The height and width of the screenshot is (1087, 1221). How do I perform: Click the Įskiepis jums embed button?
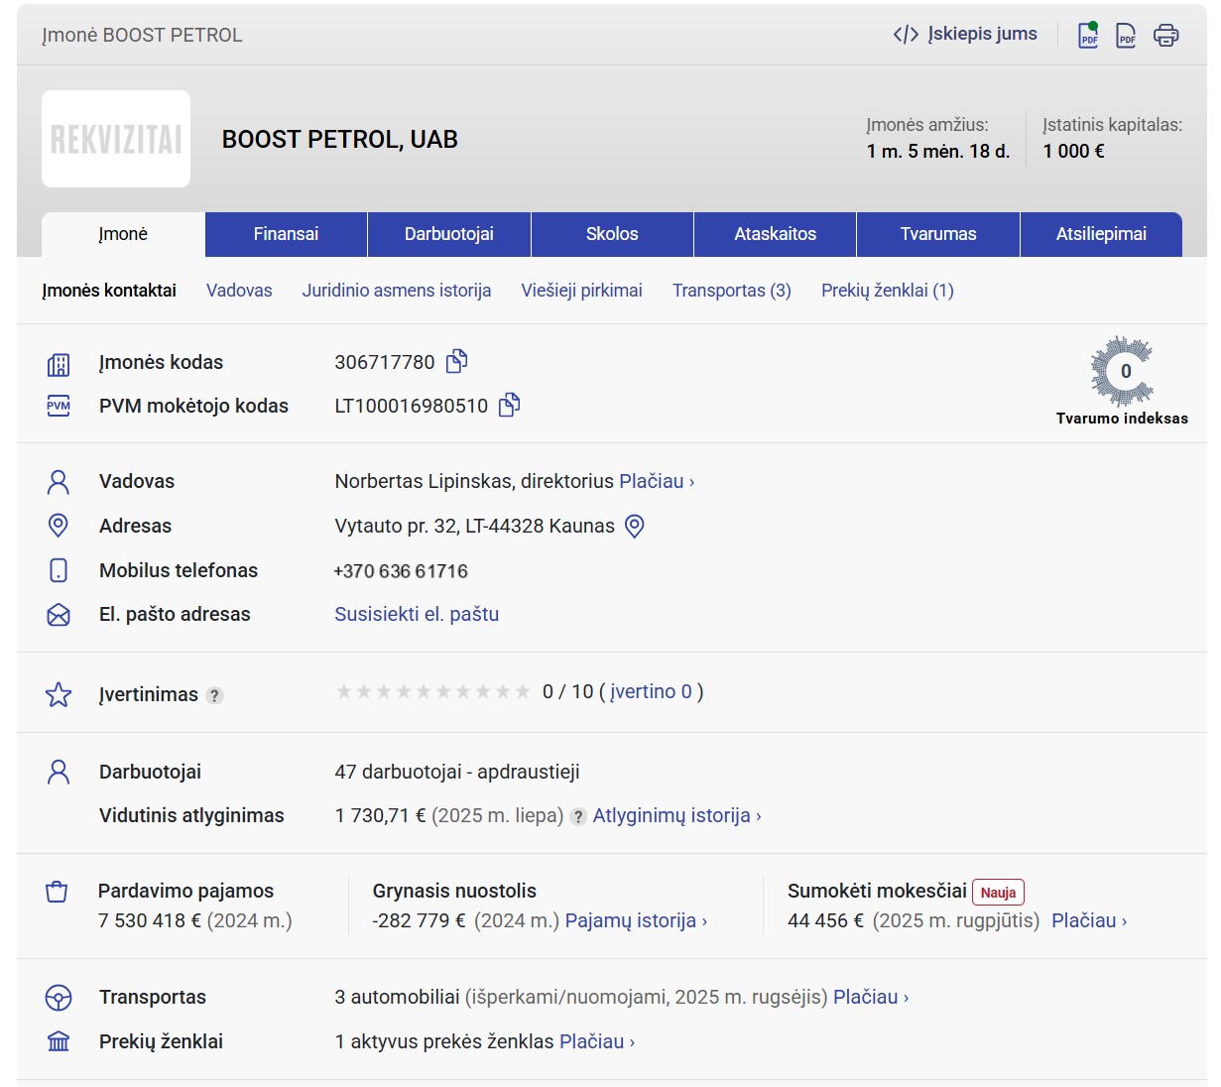point(965,35)
